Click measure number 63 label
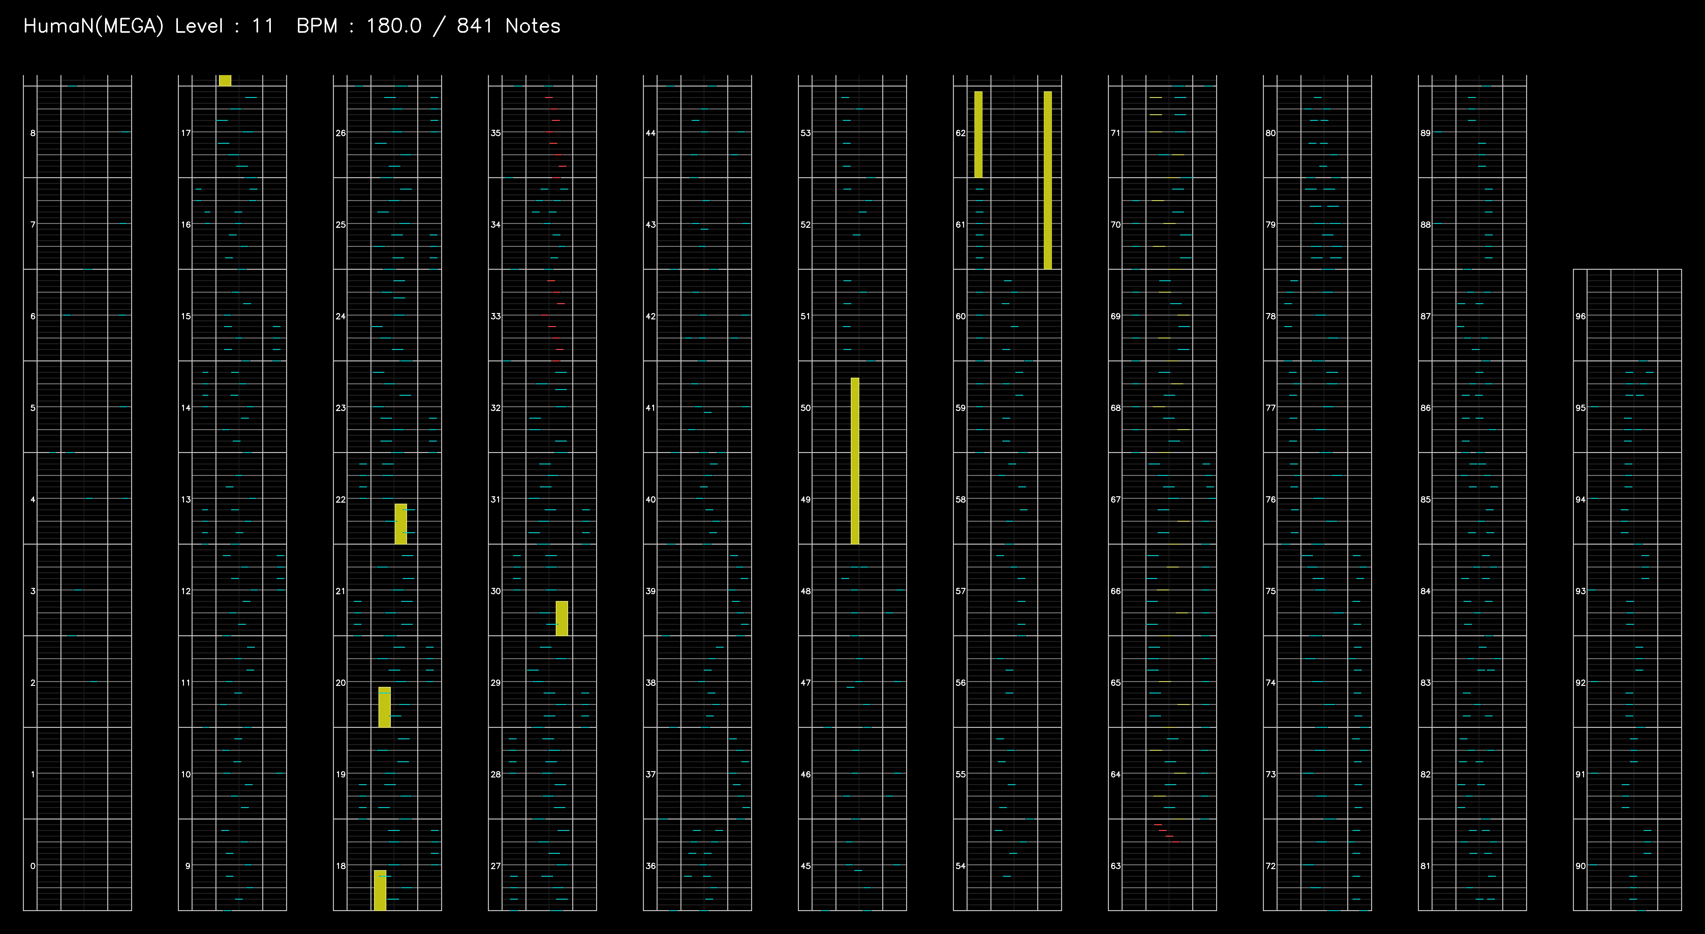1705x934 pixels. click(1116, 866)
